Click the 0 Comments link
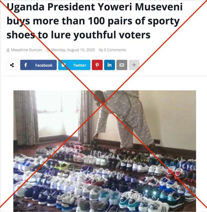The height and width of the screenshot is (212, 207). (x=115, y=50)
